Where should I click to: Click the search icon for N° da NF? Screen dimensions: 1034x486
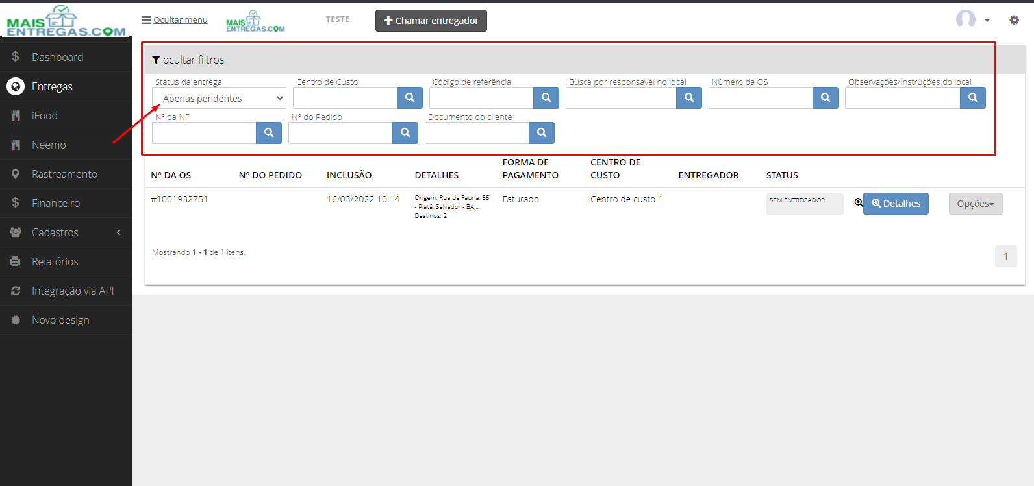click(x=269, y=133)
